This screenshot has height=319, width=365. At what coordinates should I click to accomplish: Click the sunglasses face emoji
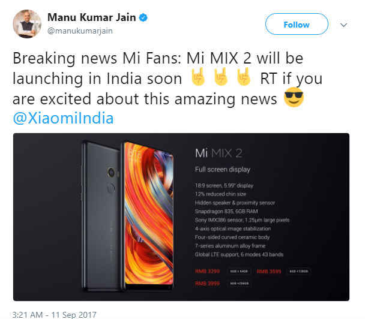pyautogui.click(x=294, y=97)
